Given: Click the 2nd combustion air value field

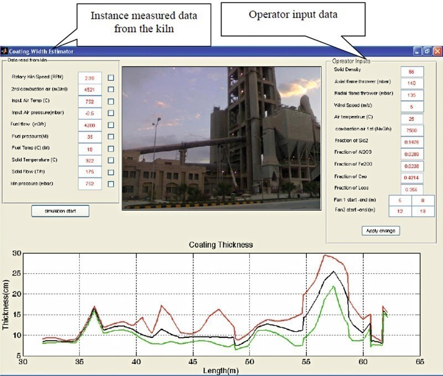Looking at the screenshot, I should 90,90.
